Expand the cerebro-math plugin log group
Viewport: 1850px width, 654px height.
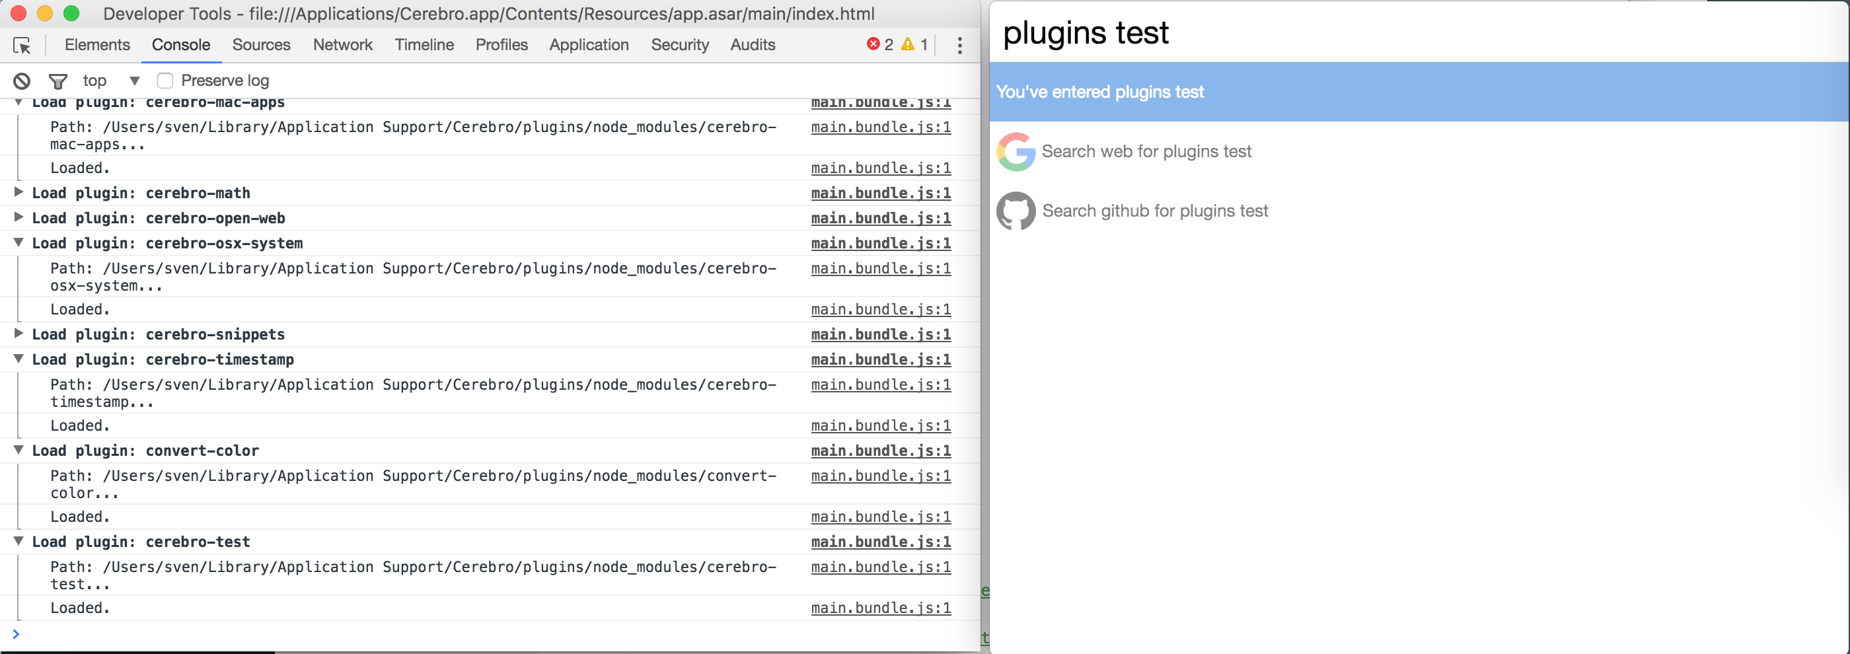(x=18, y=192)
